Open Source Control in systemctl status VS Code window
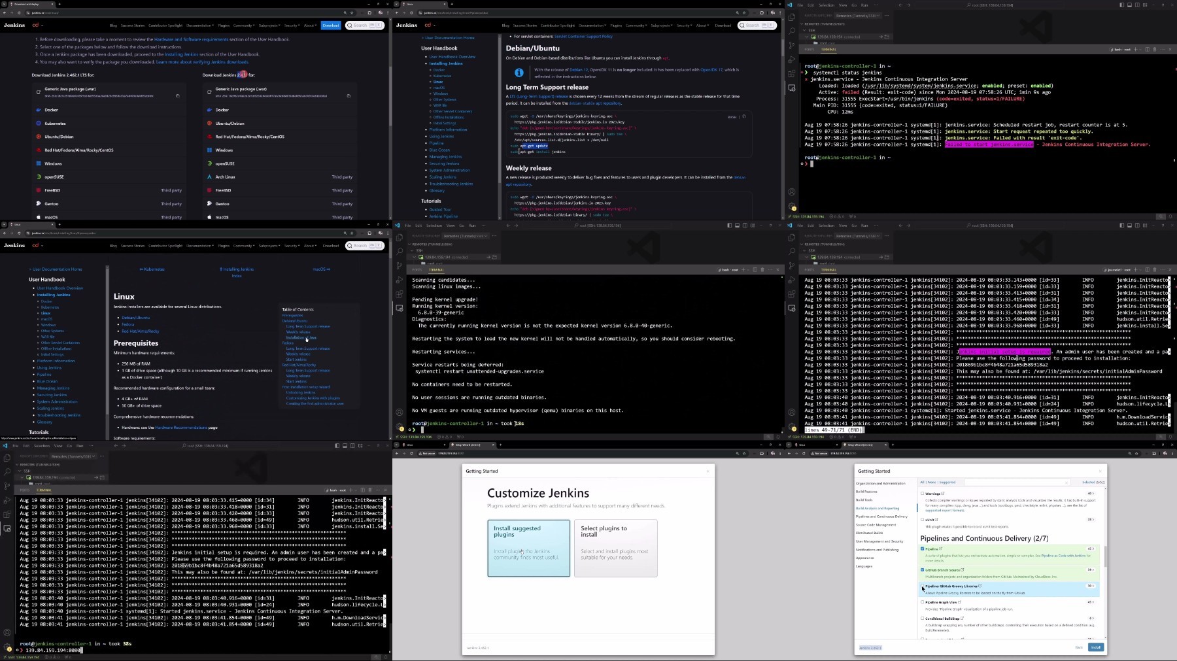 [792, 46]
